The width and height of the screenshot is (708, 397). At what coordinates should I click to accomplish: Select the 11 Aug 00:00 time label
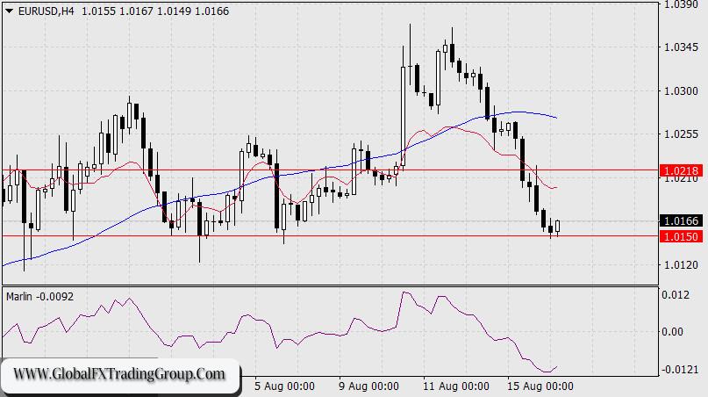click(456, 386)
